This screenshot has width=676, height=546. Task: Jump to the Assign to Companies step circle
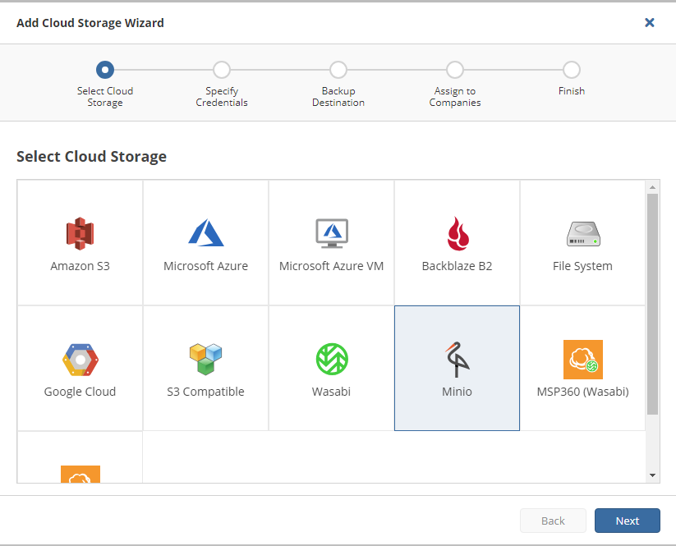455,70
